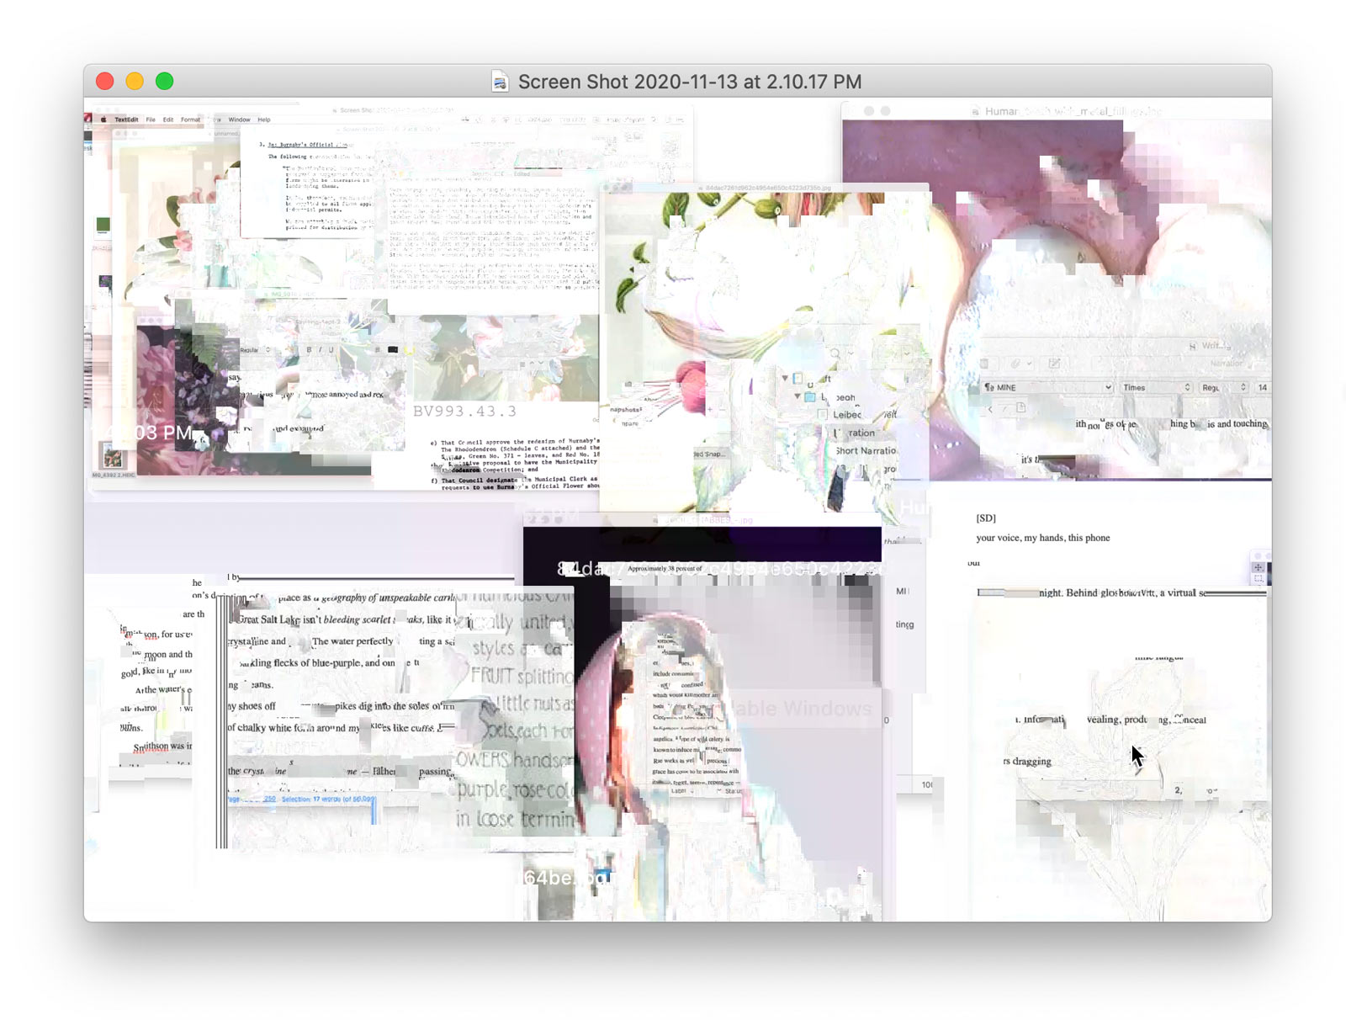Click the magnifying glass search icon
The image size is (1346, 1020).
coord(835,353)
